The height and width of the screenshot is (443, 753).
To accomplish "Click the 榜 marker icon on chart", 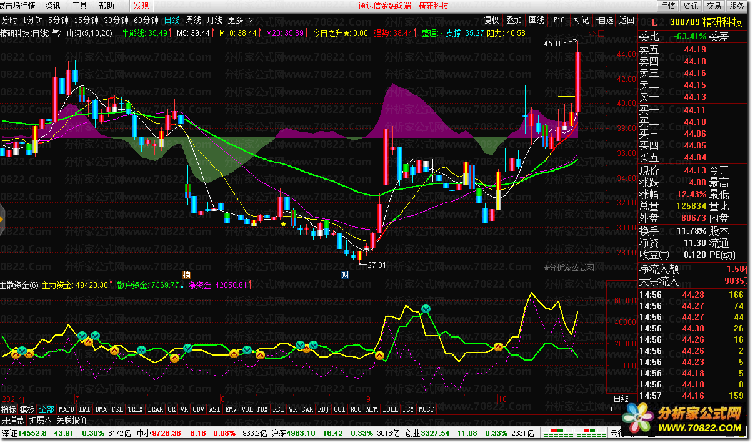I will [x=186, y=274].
